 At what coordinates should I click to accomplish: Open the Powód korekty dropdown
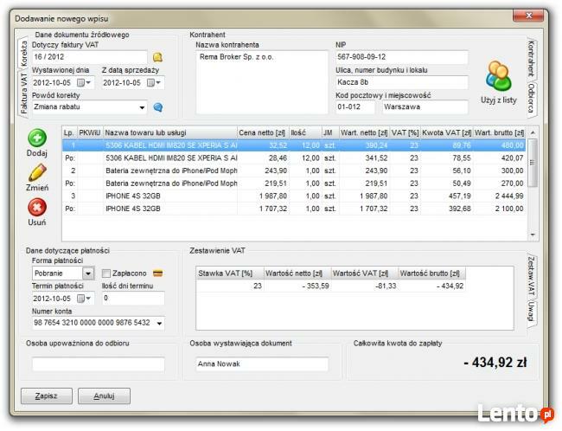(x=142, y=107)
